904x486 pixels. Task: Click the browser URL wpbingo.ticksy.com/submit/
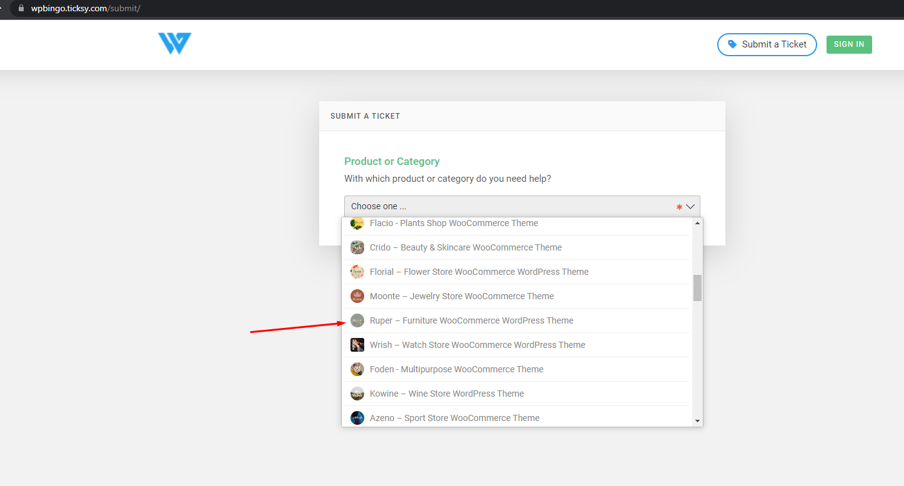(x=86, y=9)
